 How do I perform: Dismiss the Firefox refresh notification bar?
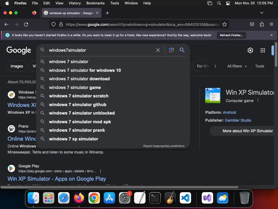pos(271,35)
